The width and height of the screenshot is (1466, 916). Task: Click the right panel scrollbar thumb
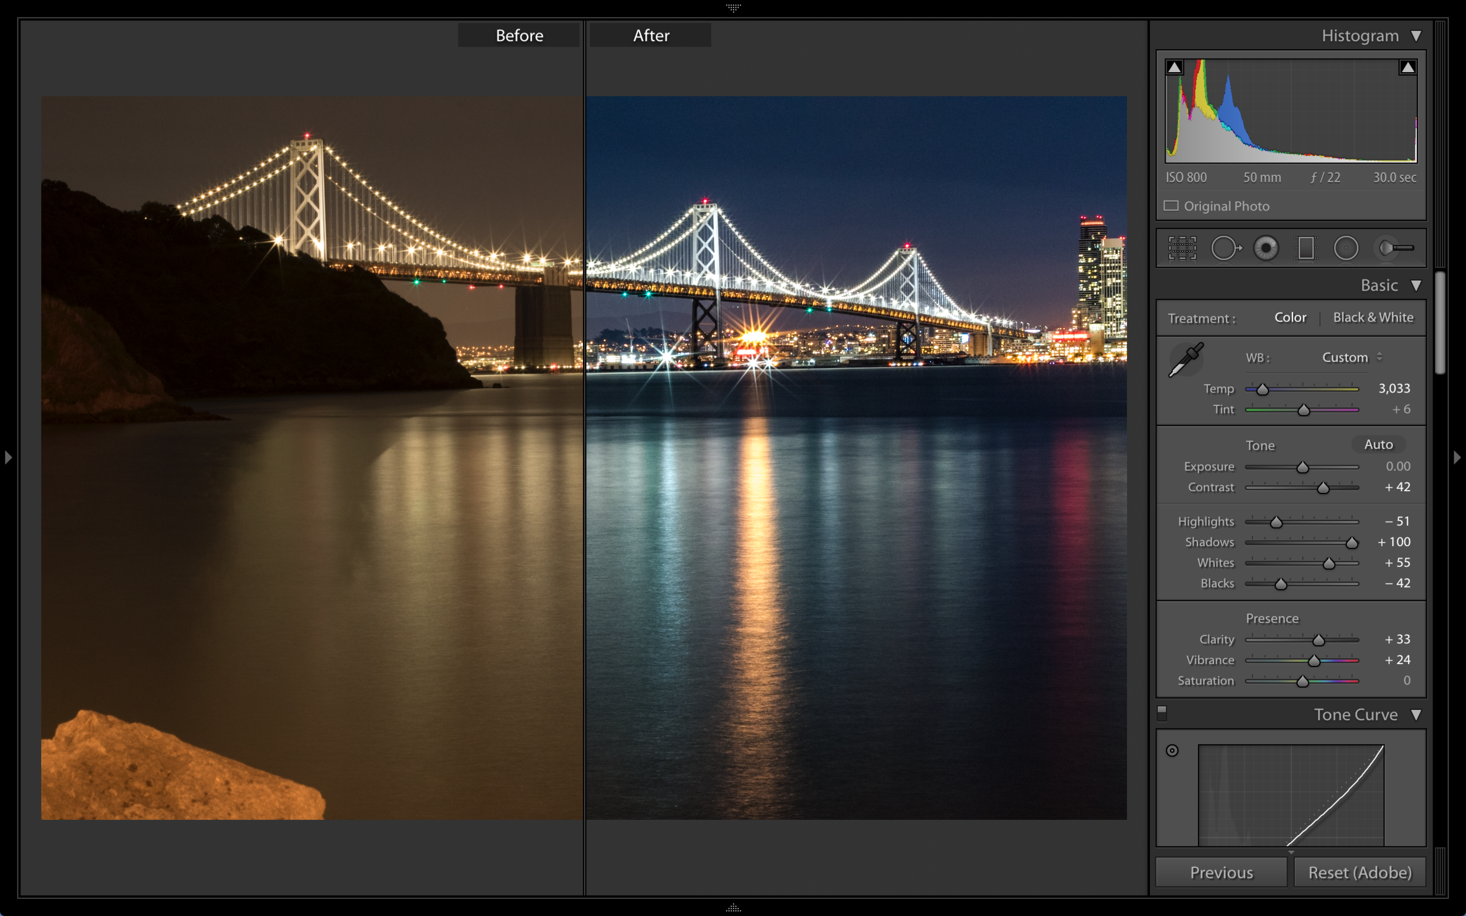(x=1440, y=323)
